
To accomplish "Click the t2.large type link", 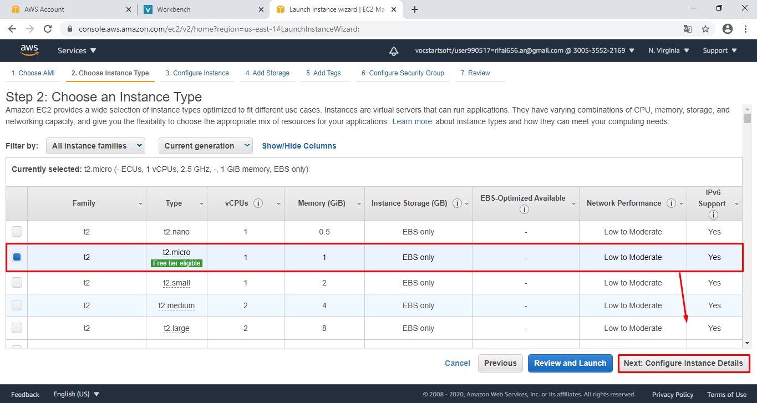I will [176, 328].
